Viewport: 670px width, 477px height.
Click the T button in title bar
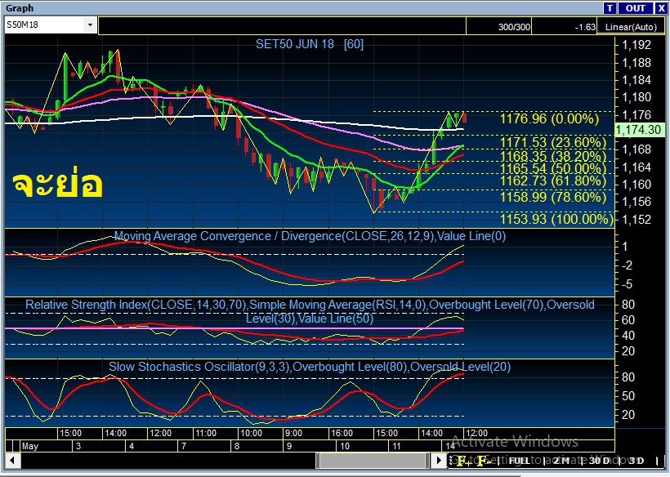click(610, 8)
